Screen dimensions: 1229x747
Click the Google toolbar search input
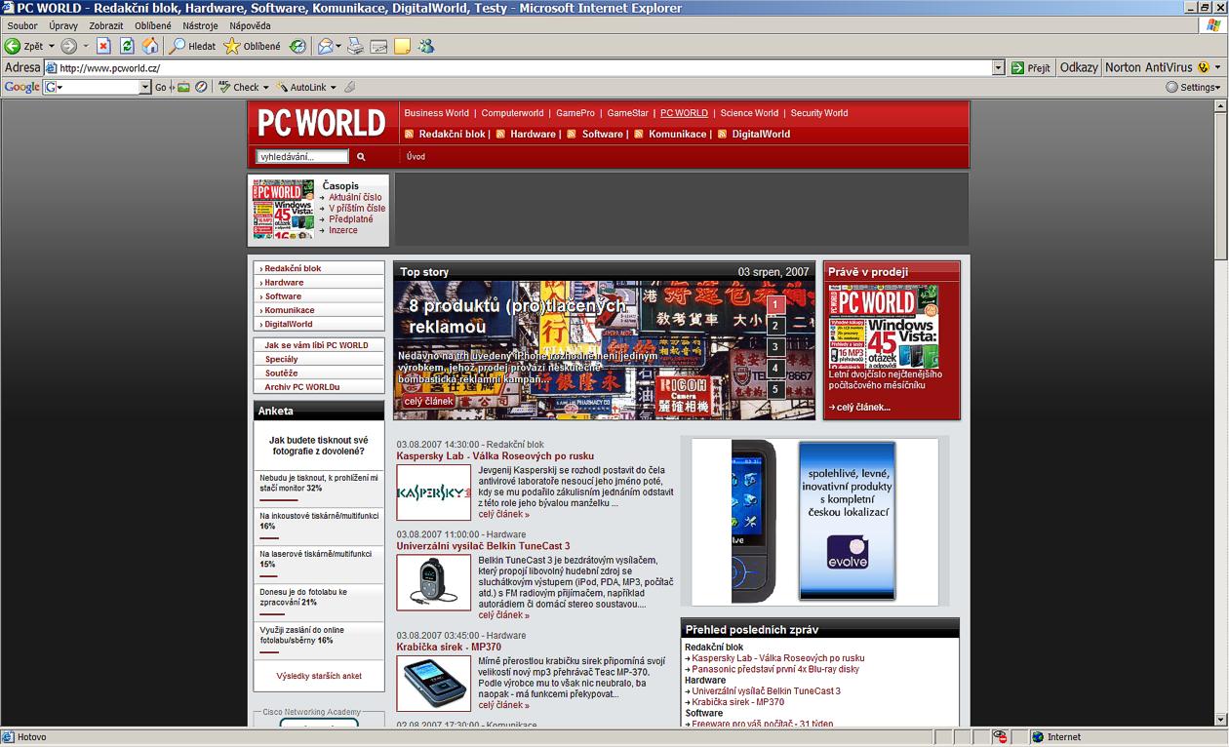[x=98, y=87]
